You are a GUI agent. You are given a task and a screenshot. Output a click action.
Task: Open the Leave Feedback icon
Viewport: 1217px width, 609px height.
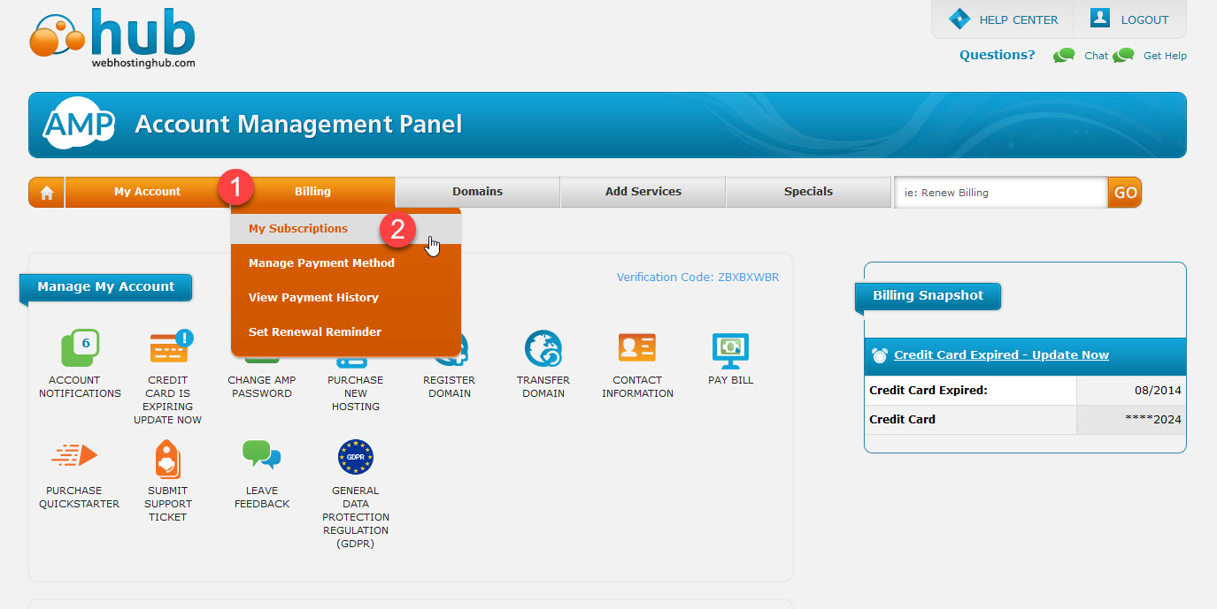(262, 456)
